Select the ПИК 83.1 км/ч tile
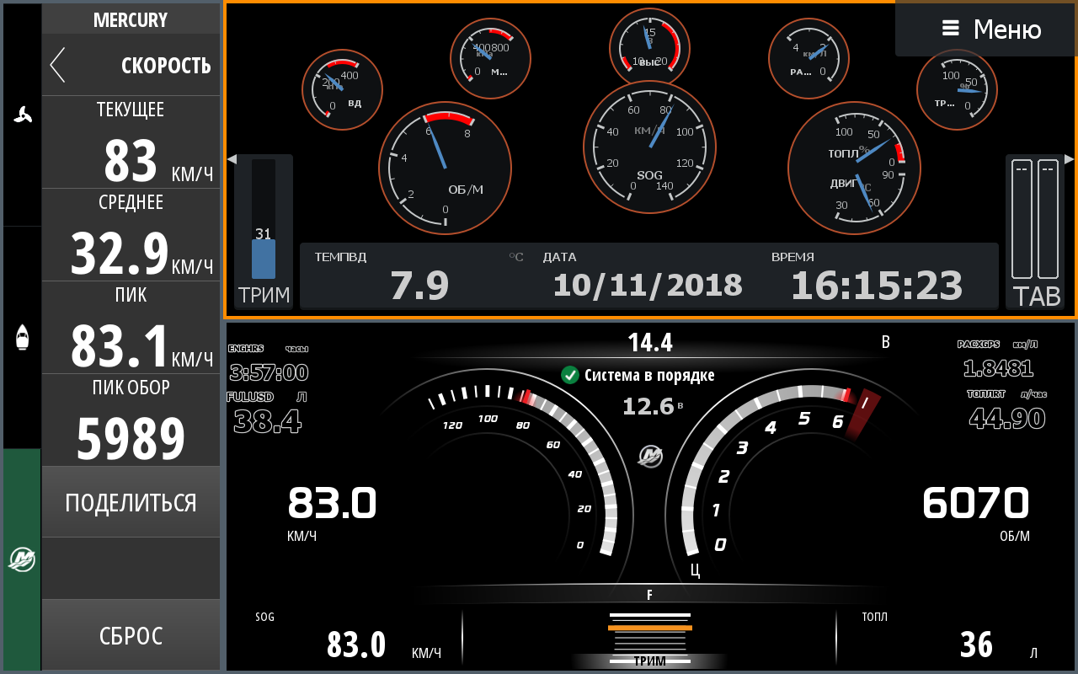The width and height of the screenshot is (1078, 674). click(131, 328)
